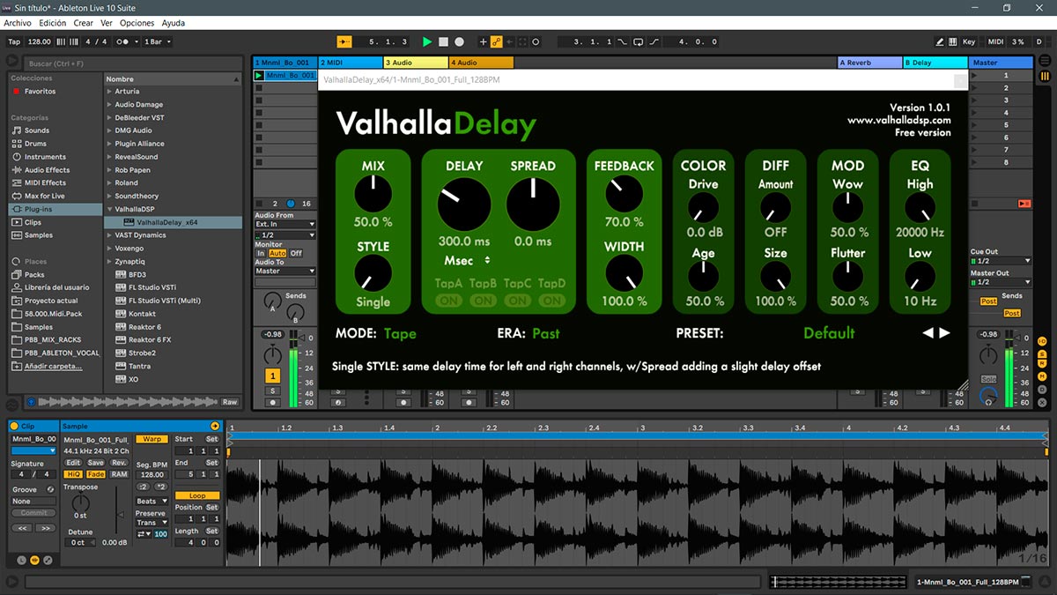Open the Msec delay unit selector

468,261
